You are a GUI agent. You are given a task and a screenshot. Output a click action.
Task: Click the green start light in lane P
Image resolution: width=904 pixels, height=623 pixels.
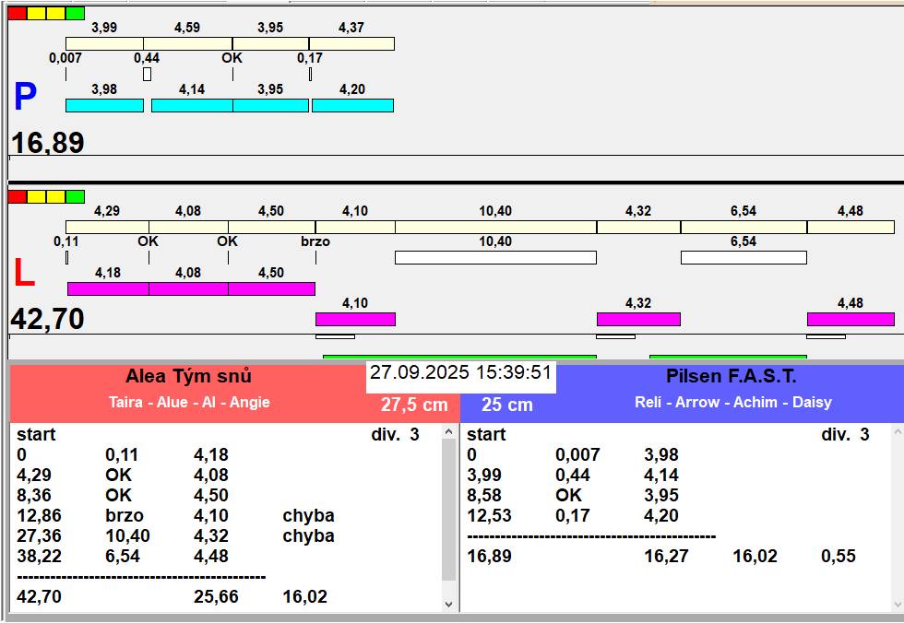click(x=75, y=13)
